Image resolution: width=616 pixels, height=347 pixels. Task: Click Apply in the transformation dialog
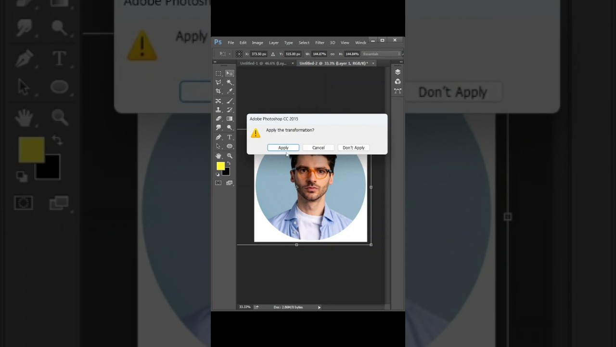click(x=283, y=148)
